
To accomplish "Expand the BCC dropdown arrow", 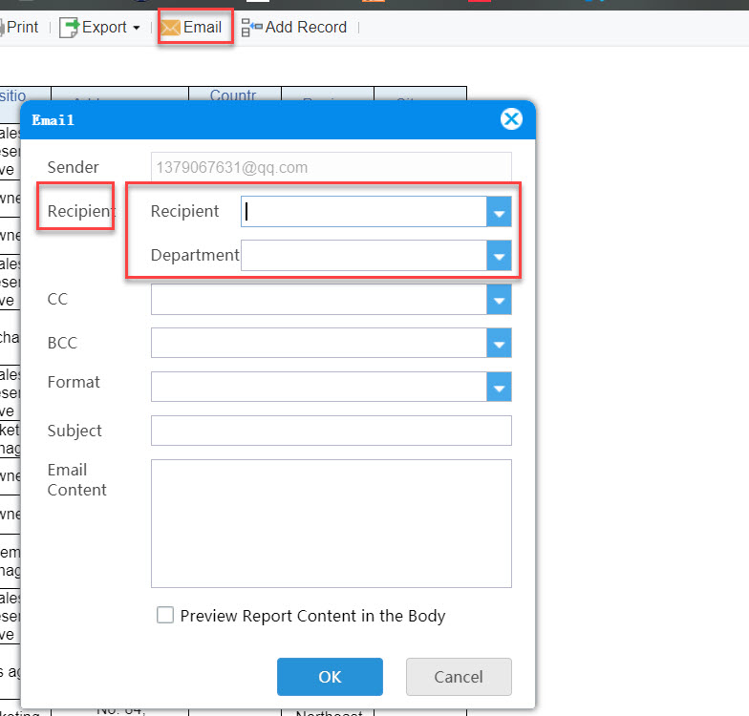I will pos(499,343).
